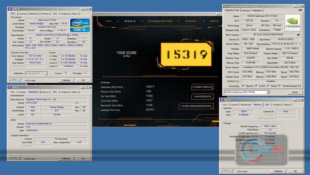Open Caches tab in top-left CPU-Z window
Viewport: 310px width, 175px height.
pos(22,14)
